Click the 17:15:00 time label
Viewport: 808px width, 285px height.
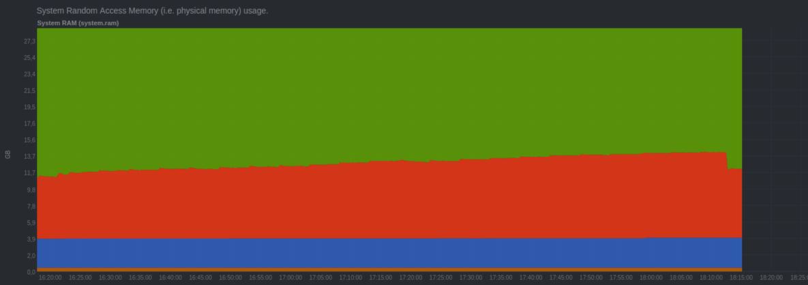pyautogui.click(x=380, y=277)
